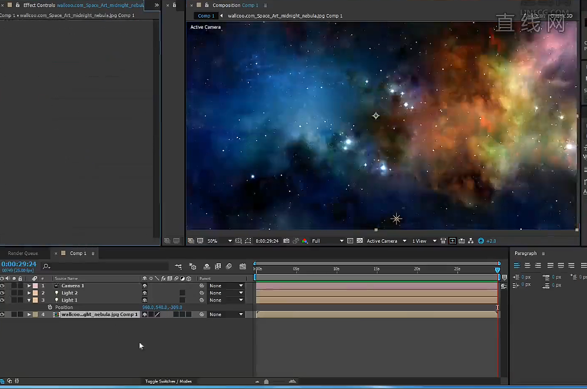Click the Show Channel RGB color icon
This screenshot has width=587, height=389.
[305, 241]
